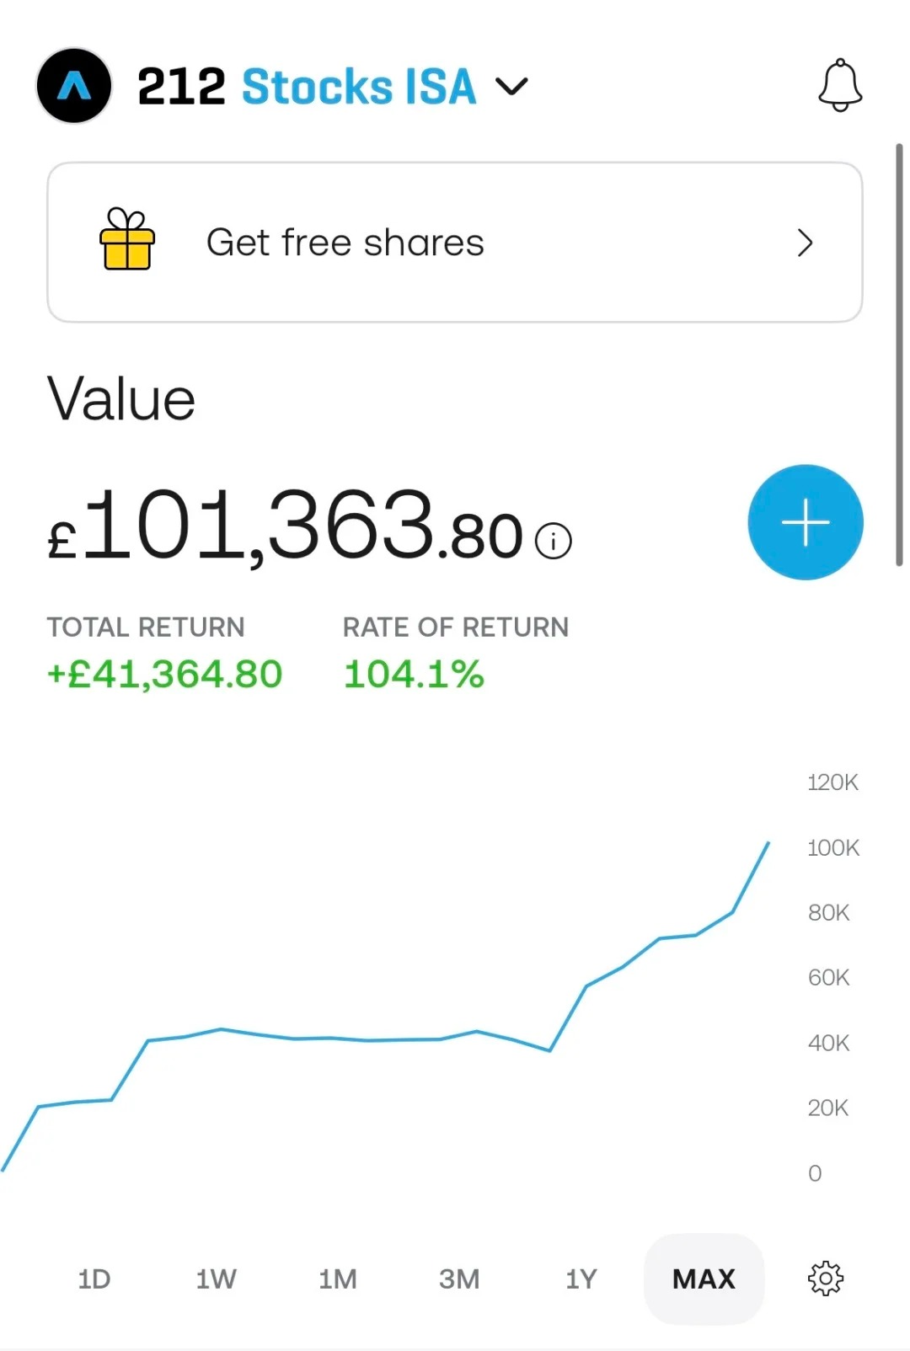This screenshot has height=1351, width=910.
Task: Select the 1D chart range
Action: 94,1279
